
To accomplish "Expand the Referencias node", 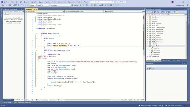I will point(149,50).
